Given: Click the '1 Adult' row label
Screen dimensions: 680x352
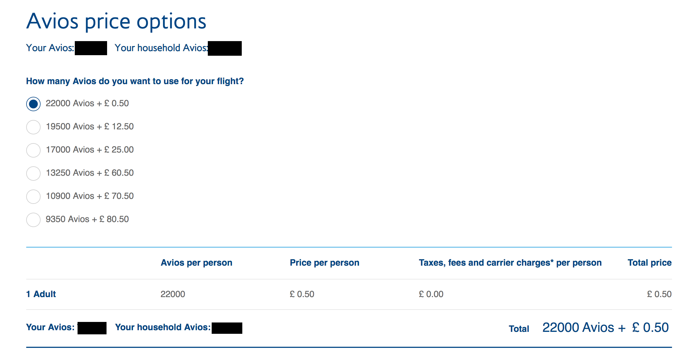Looking at the screenshot, I should click(41, 294).
